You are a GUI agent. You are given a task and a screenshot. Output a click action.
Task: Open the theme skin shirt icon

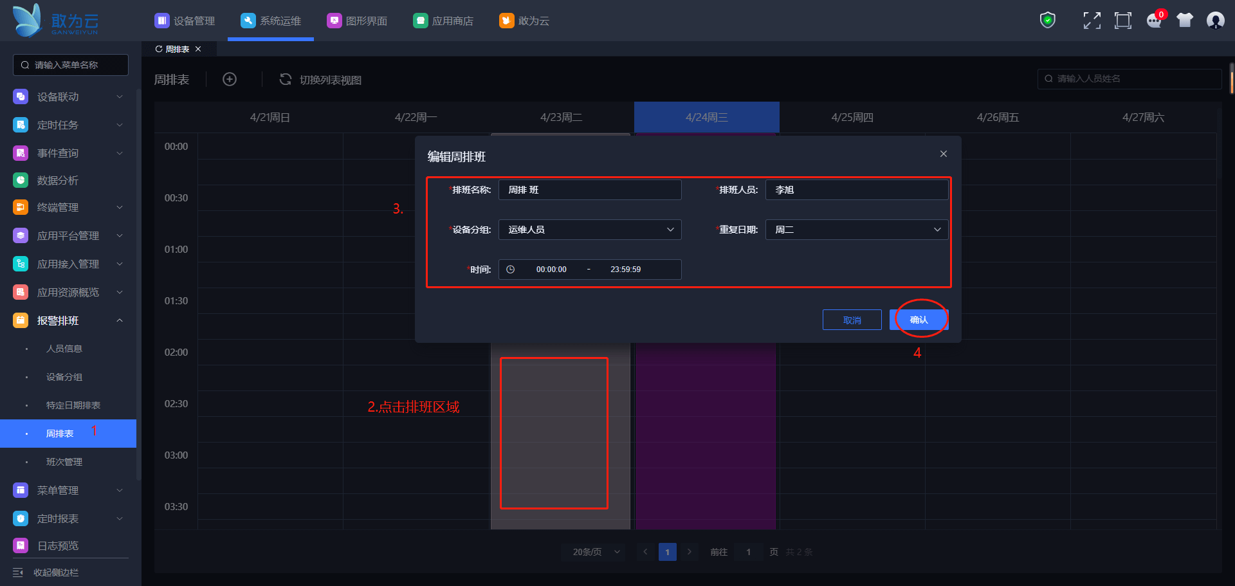click(x=1184, y=21)
